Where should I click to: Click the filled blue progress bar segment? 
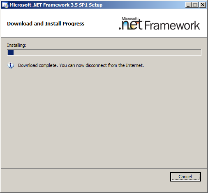click(11, 53)
